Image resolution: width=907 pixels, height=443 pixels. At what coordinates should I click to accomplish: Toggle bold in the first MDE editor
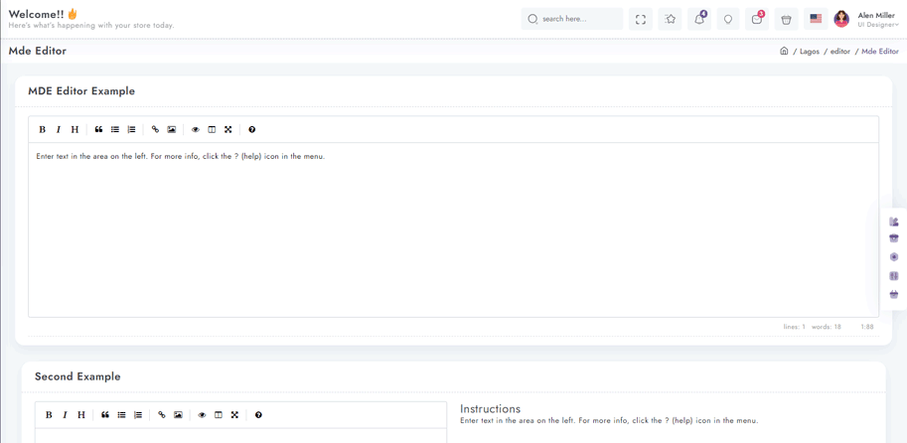pos(43,129)
